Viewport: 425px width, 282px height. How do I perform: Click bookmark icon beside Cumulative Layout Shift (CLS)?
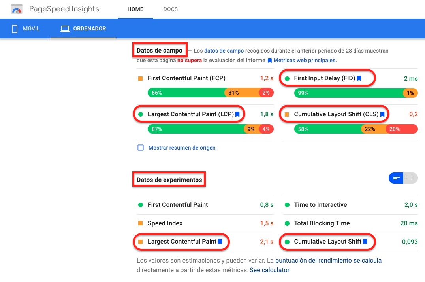[382, 114]
